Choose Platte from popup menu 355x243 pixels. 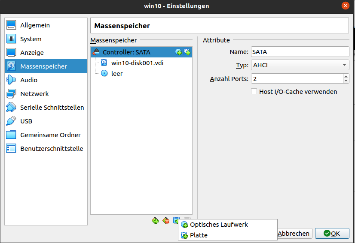199,235
